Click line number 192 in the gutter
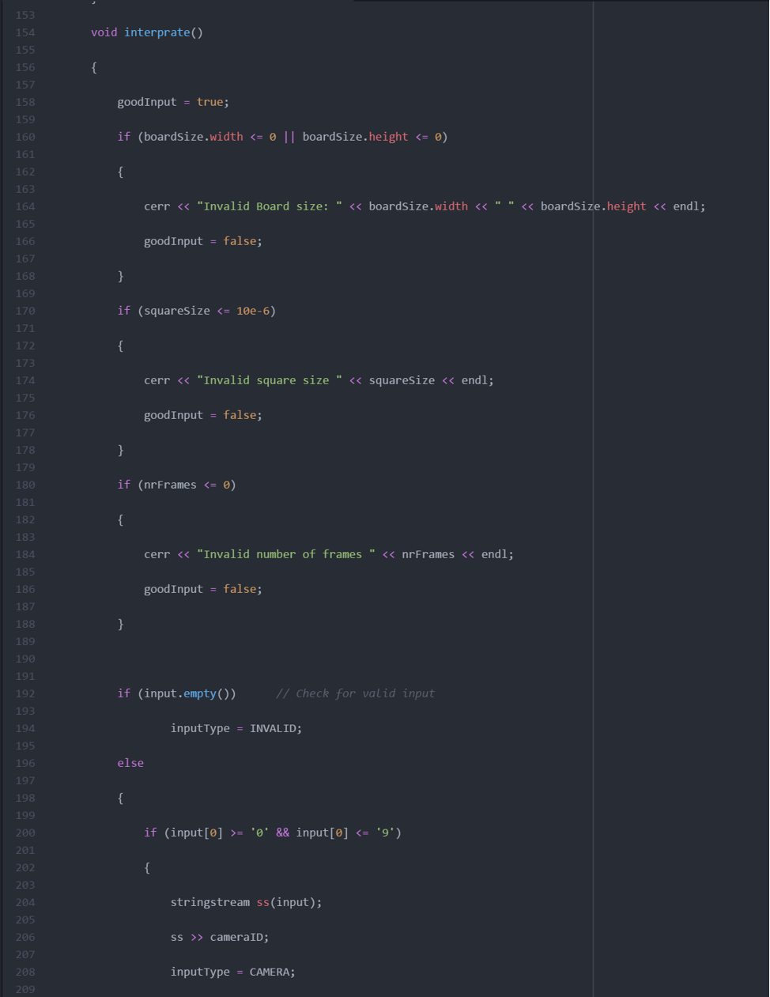The image size is (770, 997). click(25, 693)
